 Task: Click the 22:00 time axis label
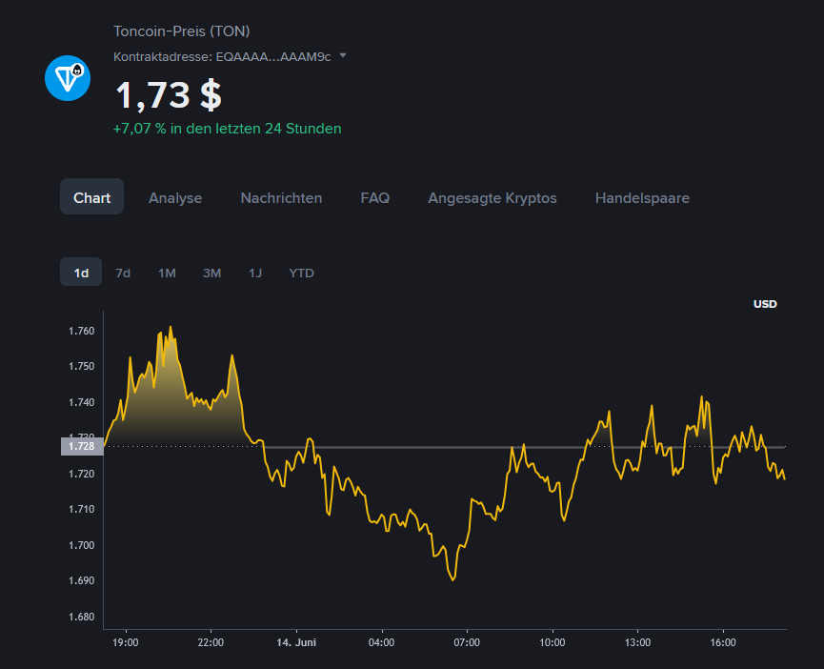tap(211, 642)
